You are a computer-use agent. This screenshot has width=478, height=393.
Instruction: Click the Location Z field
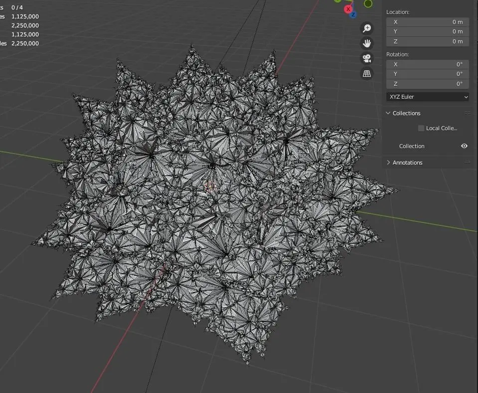click(427, 41)
